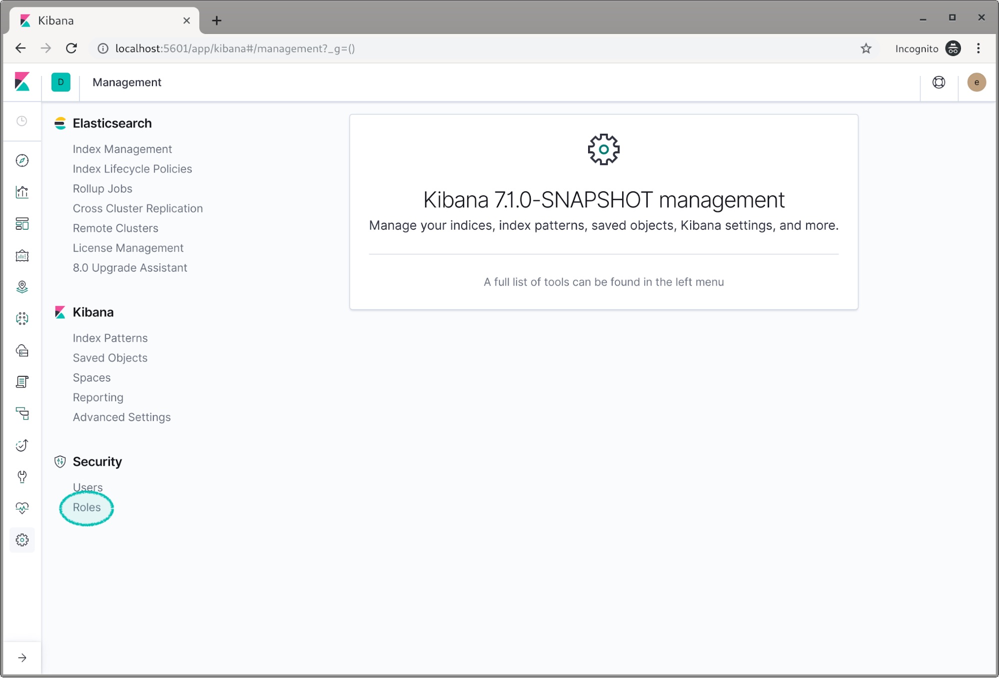Expand the Kibana section in left menu

click(x=93, y=312)
